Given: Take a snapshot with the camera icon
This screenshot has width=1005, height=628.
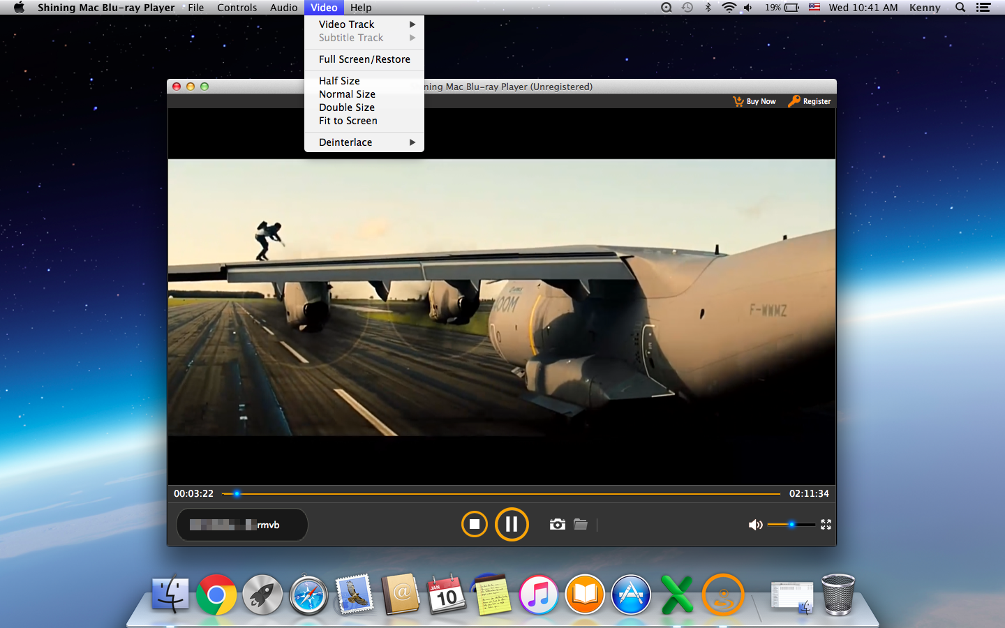Looking at the screenshot, I should pos(557,524).
